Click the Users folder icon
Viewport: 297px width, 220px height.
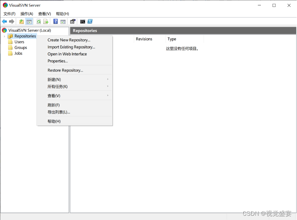tap(11, 42)
